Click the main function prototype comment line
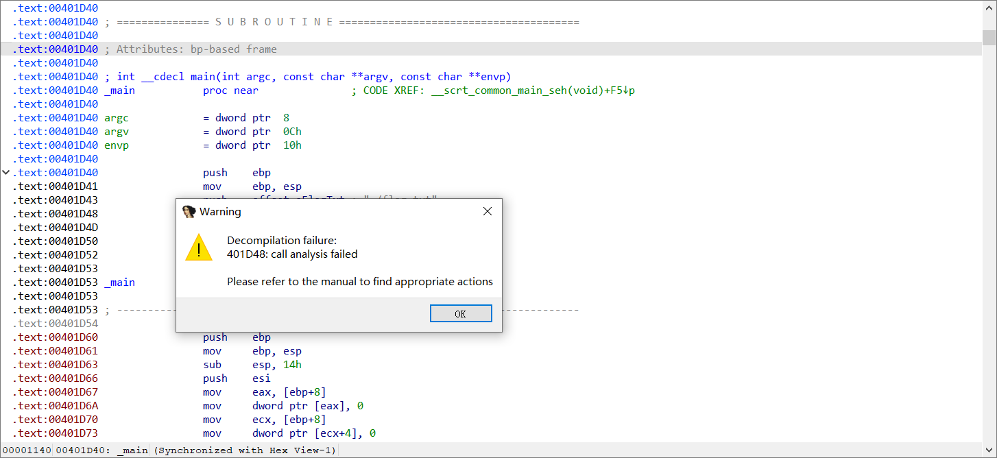The height and width of the screenshot is (458, 997). [308, 77]
